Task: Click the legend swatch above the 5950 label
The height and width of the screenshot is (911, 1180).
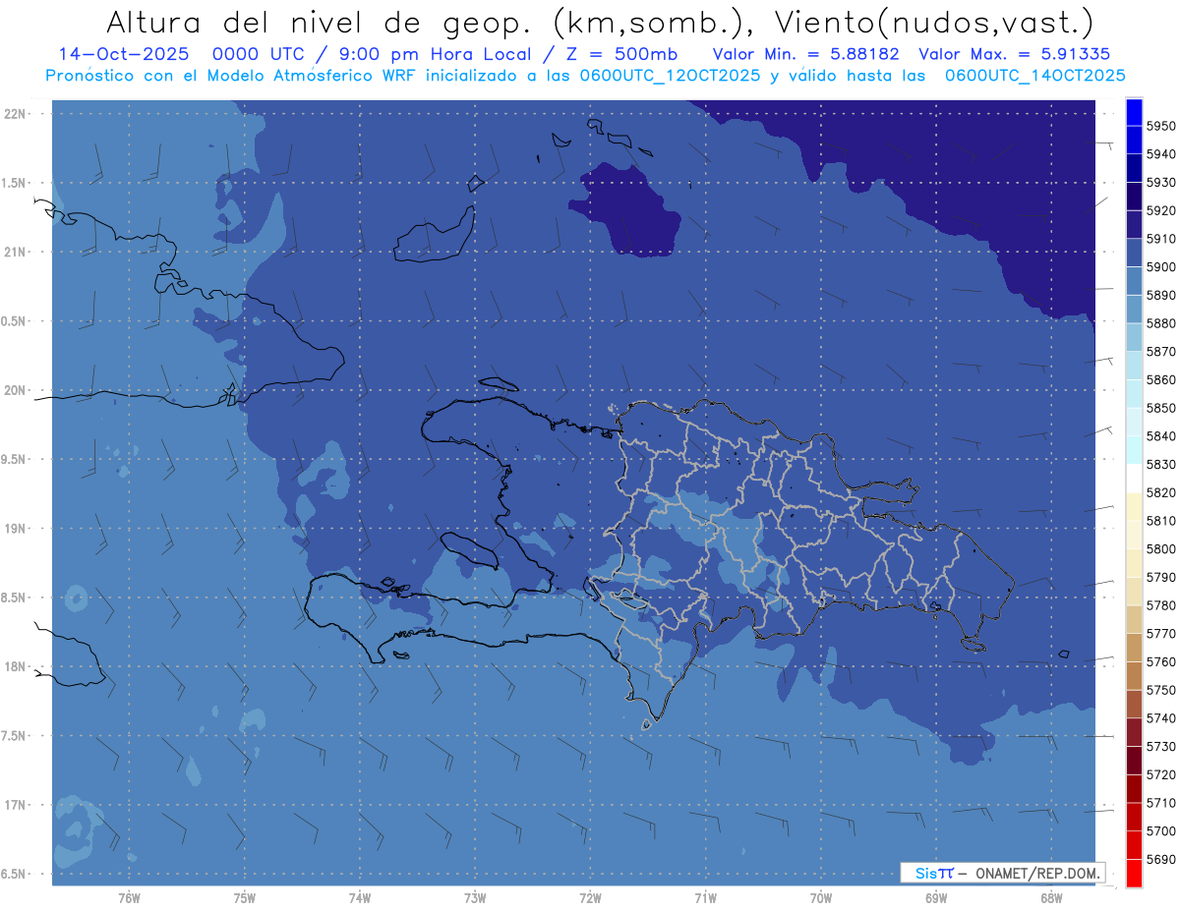Action: pos(1134,111)
